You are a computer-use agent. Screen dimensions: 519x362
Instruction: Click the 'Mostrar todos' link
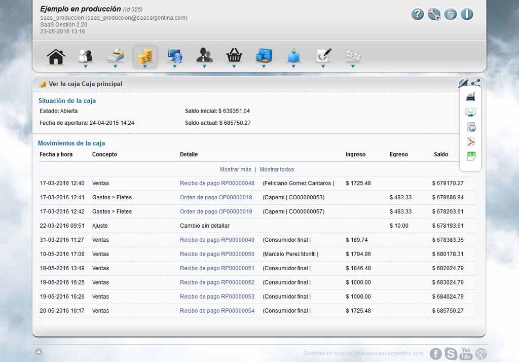pos(277,169)
